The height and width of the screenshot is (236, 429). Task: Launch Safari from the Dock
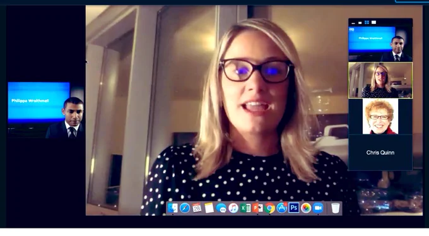185,208
